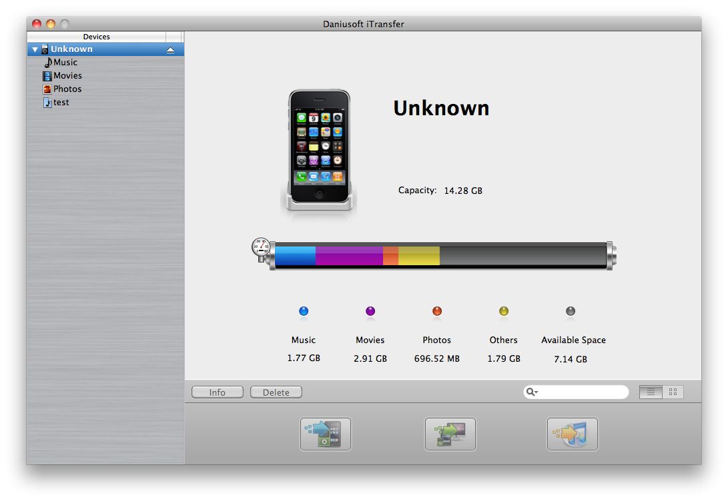This screenshot has width=728, height=501.
Task: Click the 14.28 GB capacity value
Action: coord(463,191)
